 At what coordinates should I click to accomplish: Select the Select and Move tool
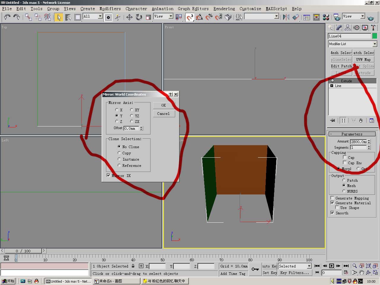pos(129,17)
